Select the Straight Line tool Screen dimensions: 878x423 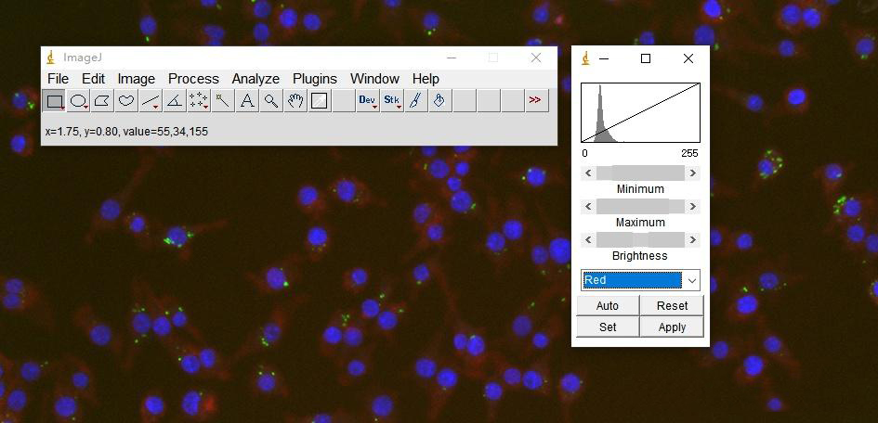151,101
